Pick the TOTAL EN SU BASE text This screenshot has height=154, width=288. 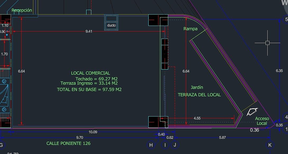[89, 90]
